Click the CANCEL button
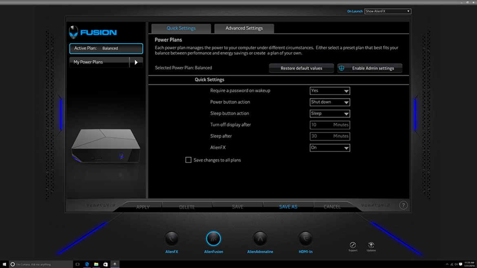Image resolution: width=477 pixels, height=268 pixels. tap(332, 207)
